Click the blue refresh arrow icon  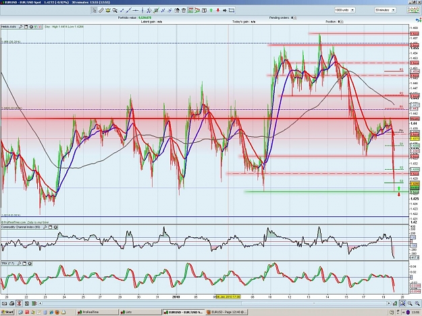418,20
